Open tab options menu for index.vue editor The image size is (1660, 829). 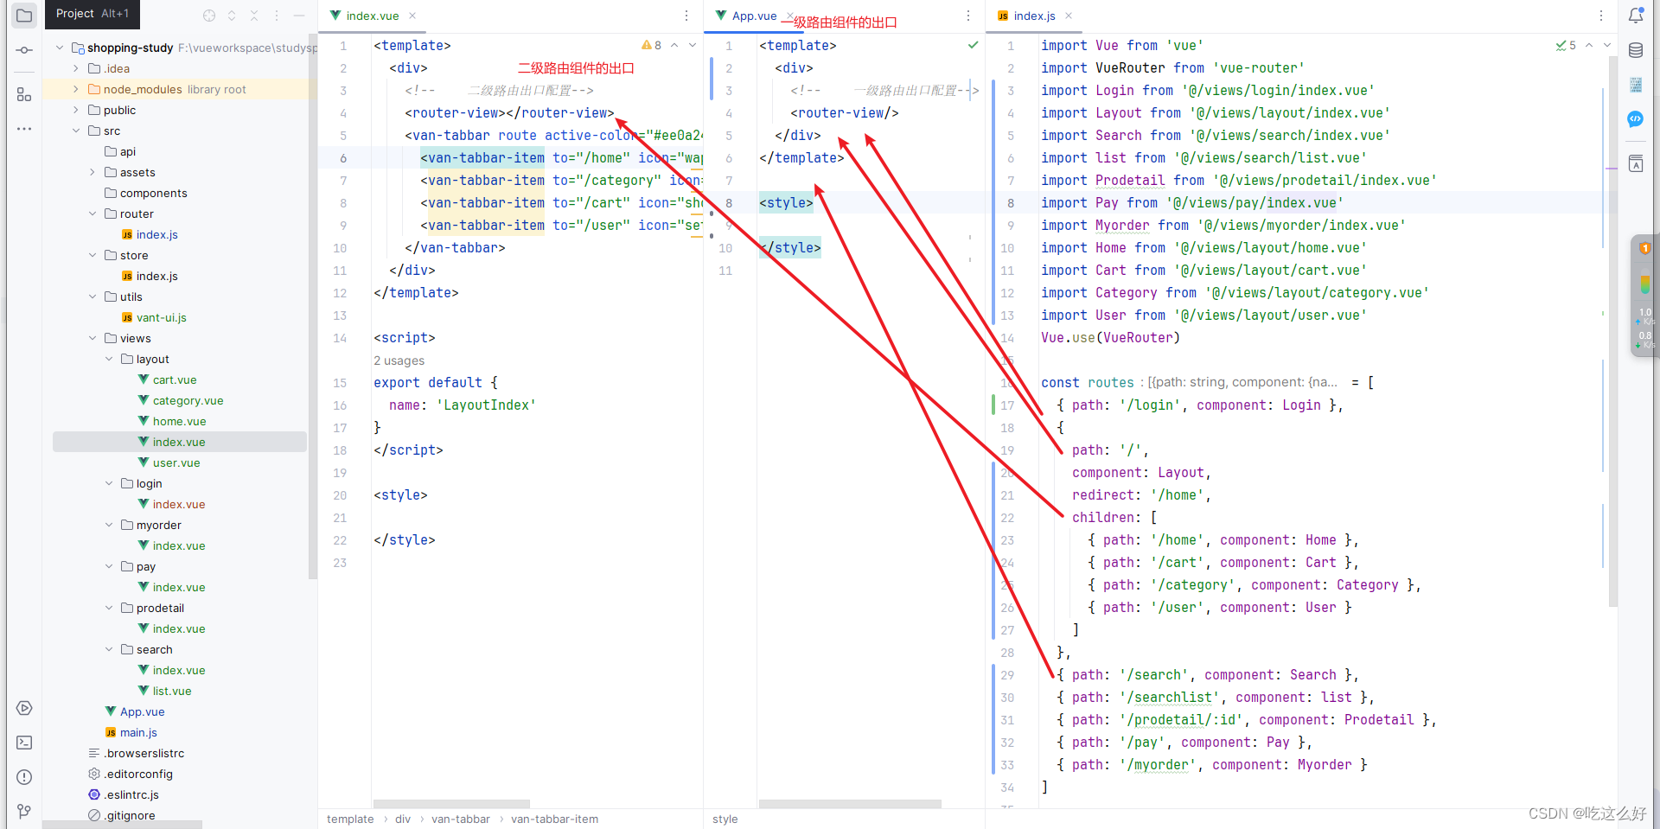[686, 16]
